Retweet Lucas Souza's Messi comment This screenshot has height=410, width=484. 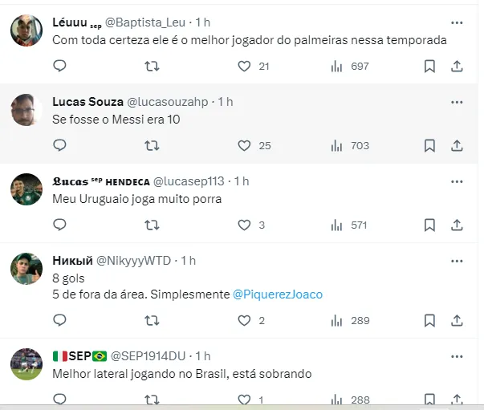click(x=151, y=146)
